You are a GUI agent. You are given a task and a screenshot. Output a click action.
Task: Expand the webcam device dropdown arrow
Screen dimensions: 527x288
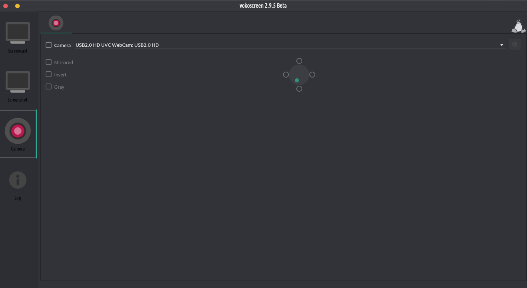[x=501, y=45]
